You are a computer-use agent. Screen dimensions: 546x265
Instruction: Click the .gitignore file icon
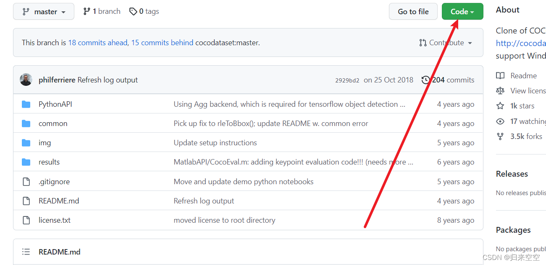[26, 182]
